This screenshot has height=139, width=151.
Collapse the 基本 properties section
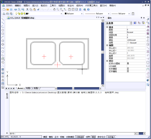107,27
